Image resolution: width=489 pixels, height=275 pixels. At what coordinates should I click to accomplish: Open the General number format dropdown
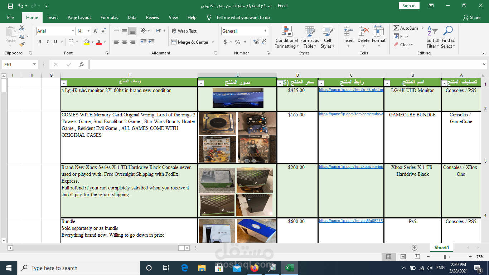coord(265,31)
